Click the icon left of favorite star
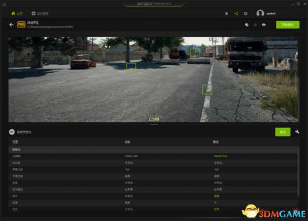The height and width of the screenshot is (221, 308). 247,25
